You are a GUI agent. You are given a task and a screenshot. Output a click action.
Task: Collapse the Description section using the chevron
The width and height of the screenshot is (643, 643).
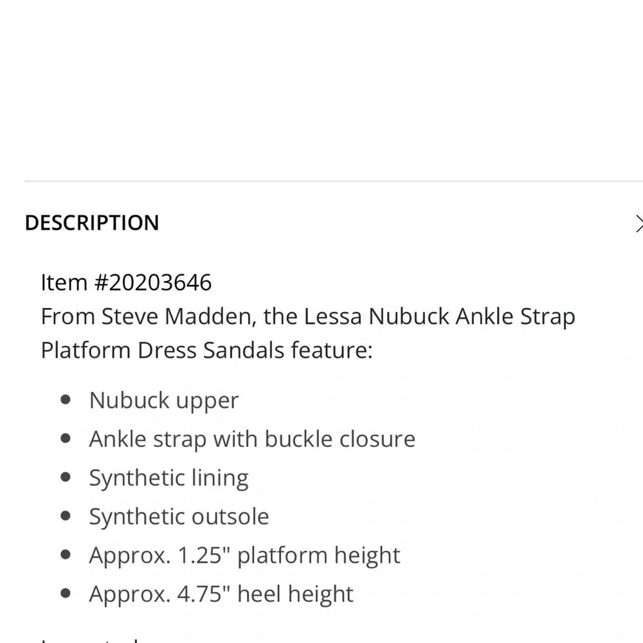(638, 223)
